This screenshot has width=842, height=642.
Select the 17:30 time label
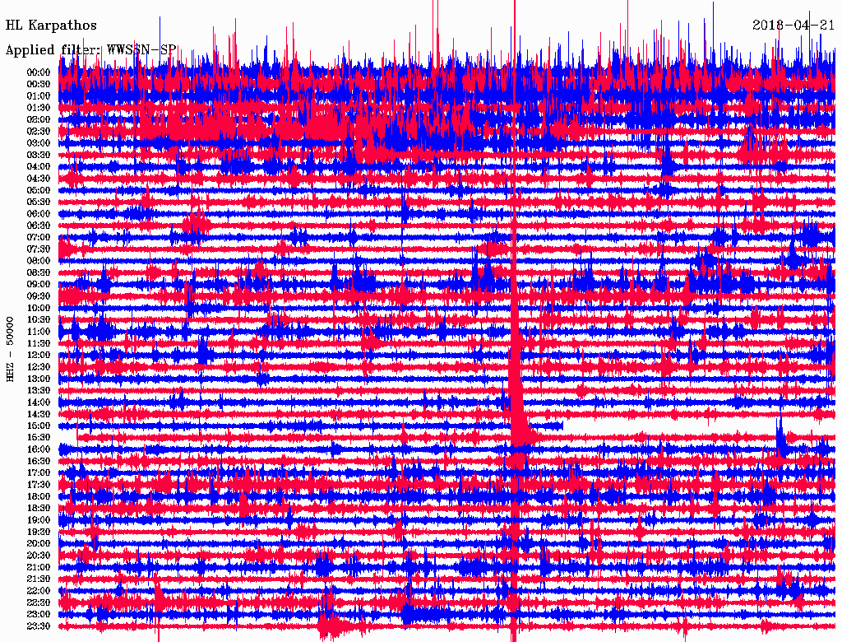pos(38,485)
